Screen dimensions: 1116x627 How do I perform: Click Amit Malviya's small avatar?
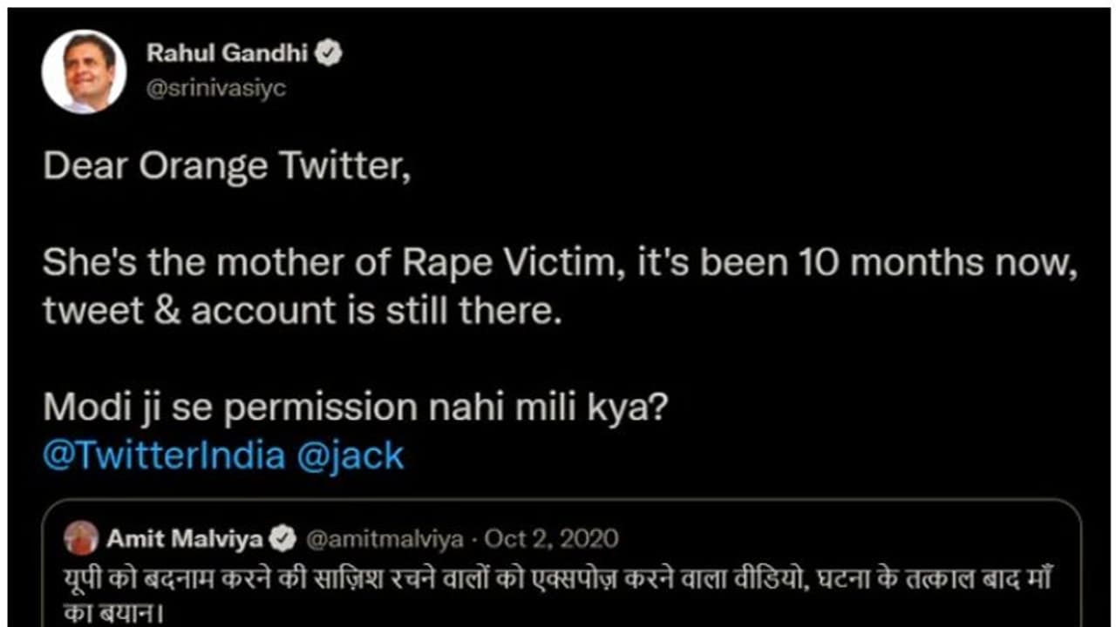click(81, 538)
